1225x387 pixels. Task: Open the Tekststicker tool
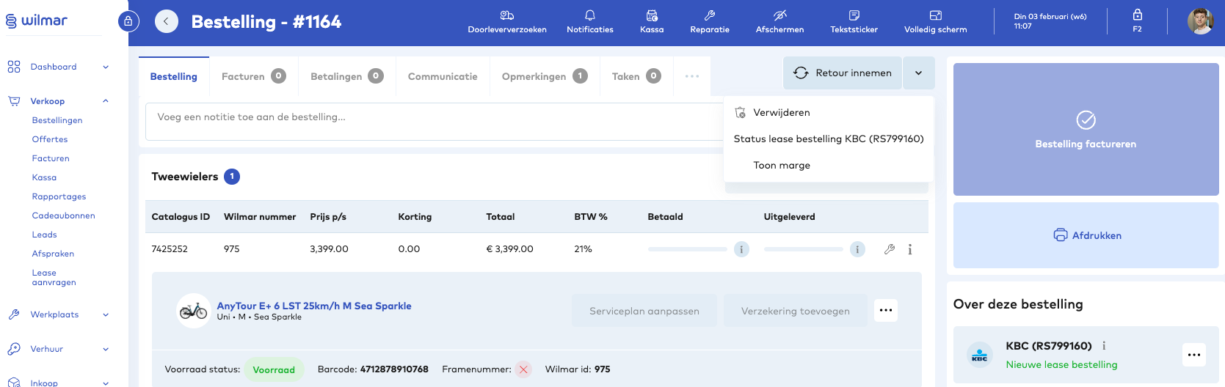pyautogui.click(x=854, y=22)
